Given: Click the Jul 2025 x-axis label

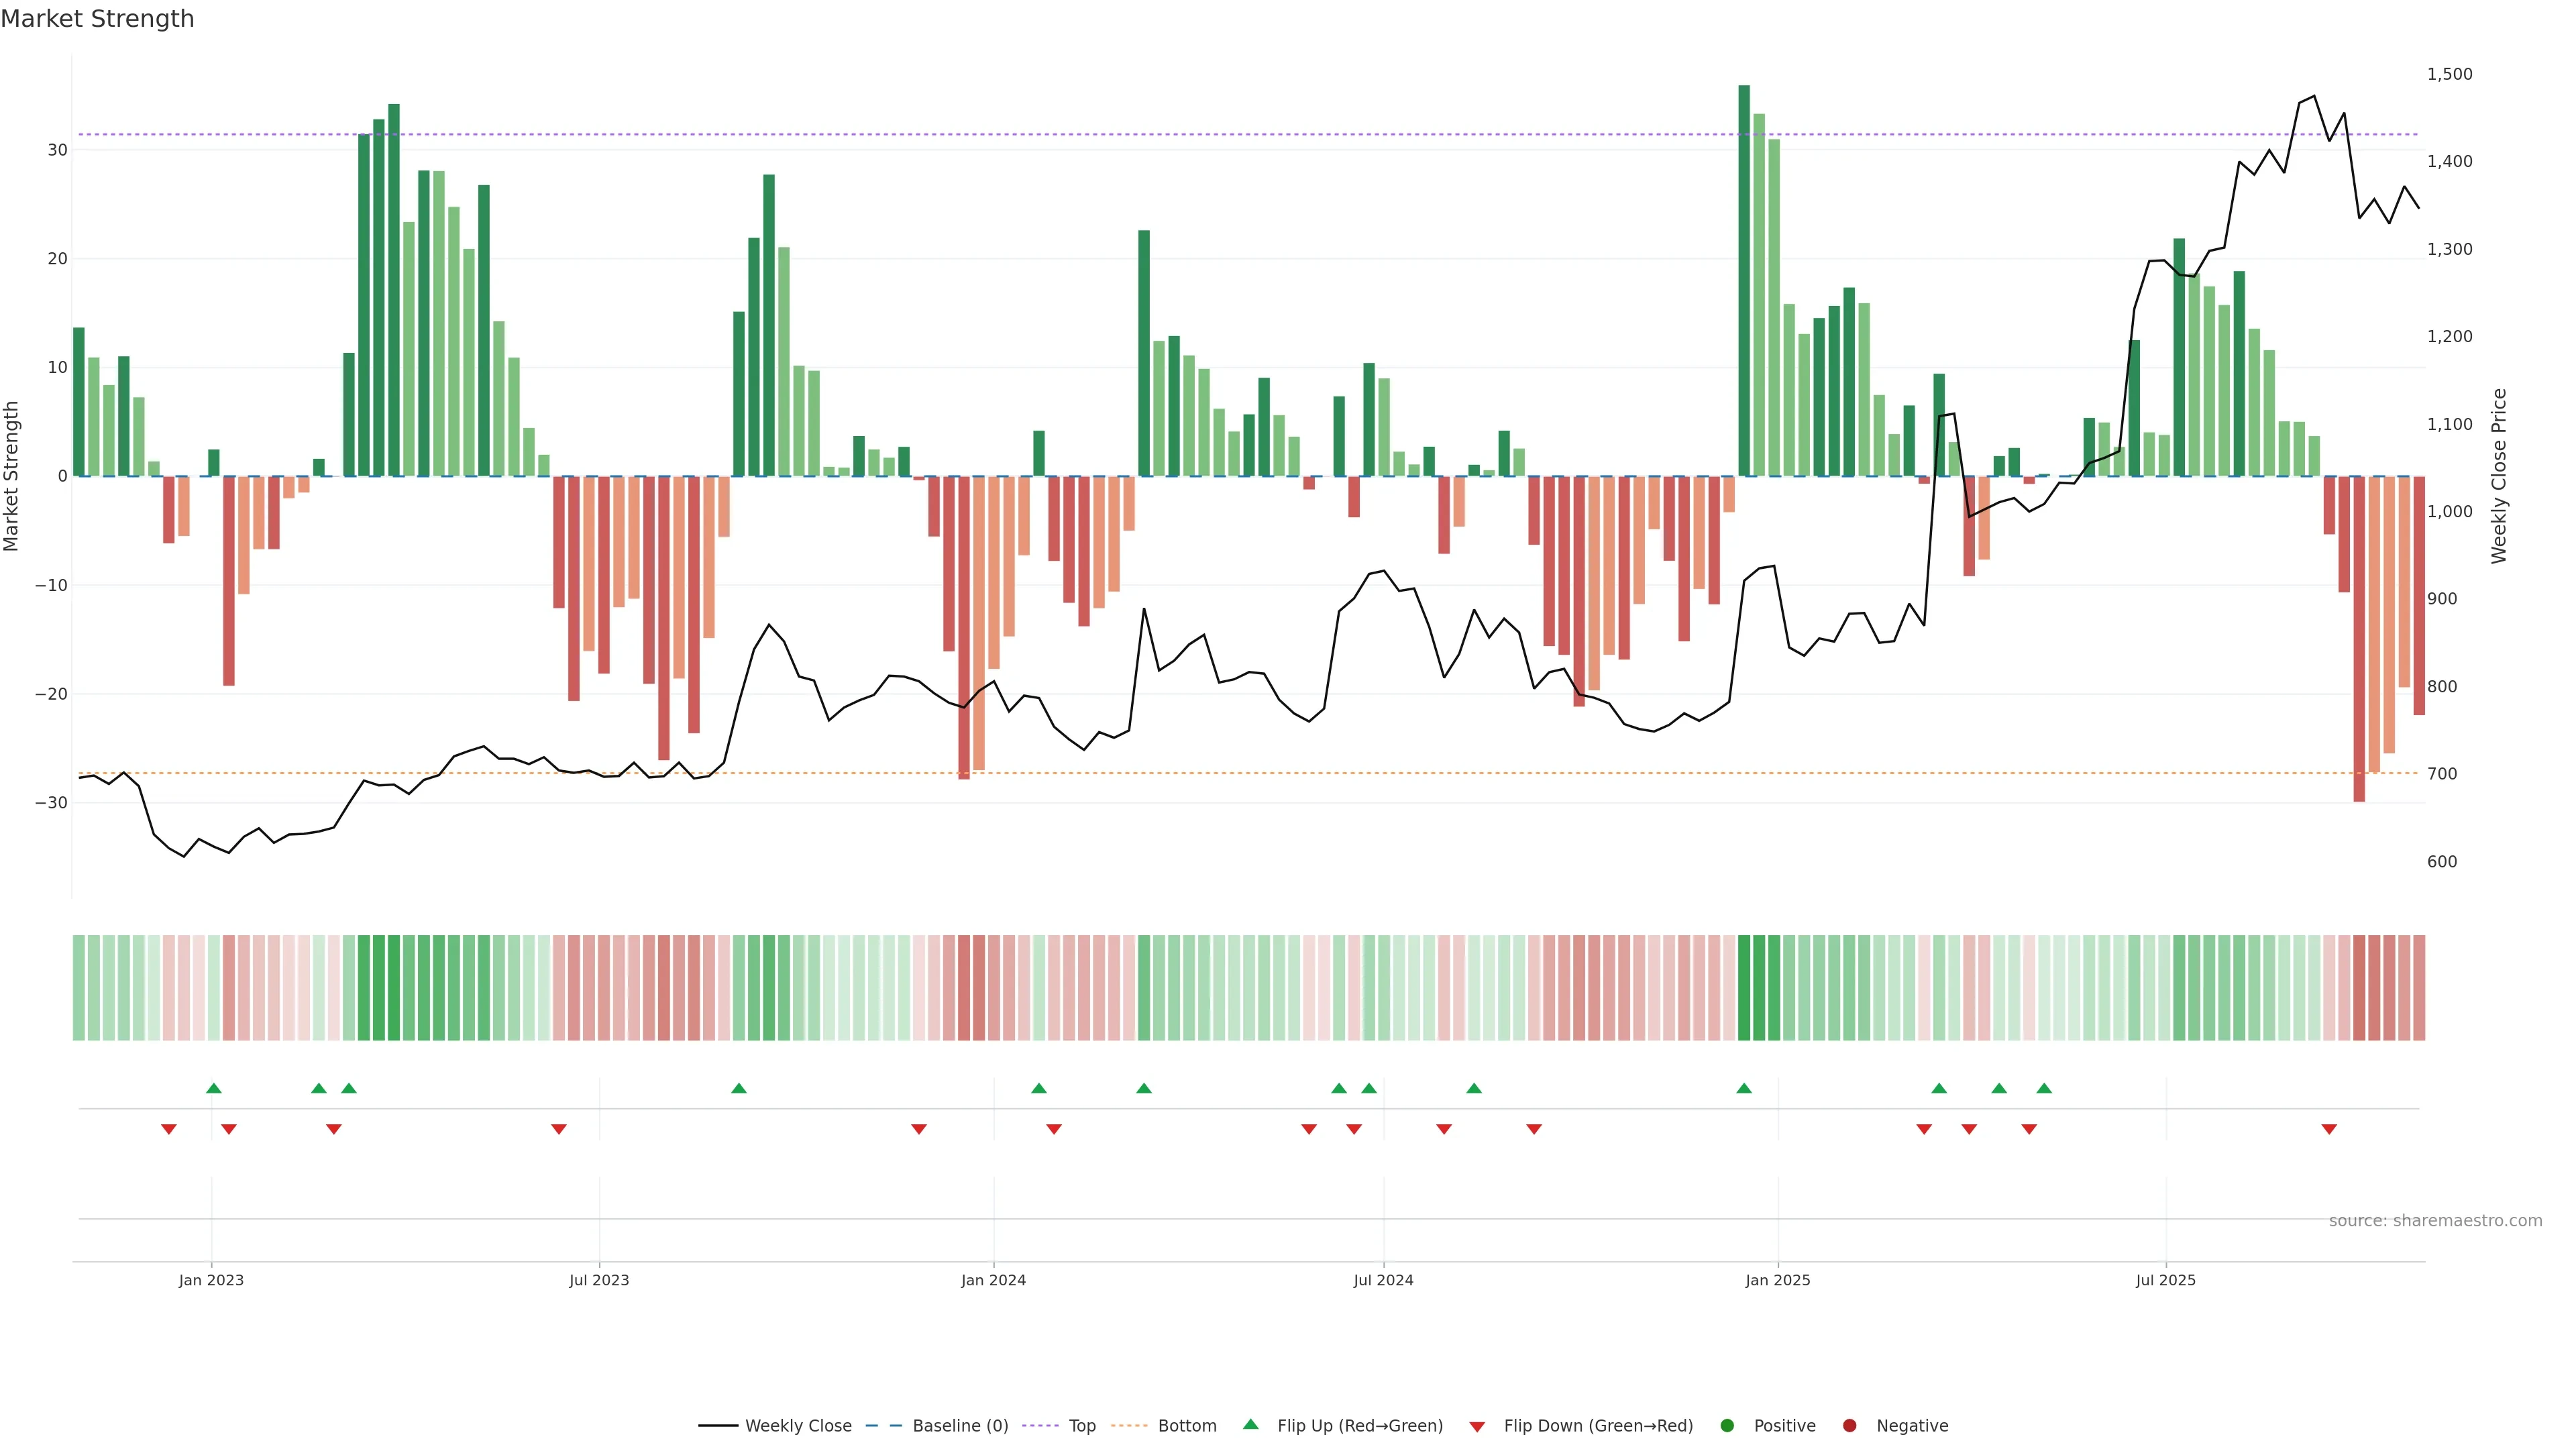Looking at the screenshot, I should point(2166,1280).
